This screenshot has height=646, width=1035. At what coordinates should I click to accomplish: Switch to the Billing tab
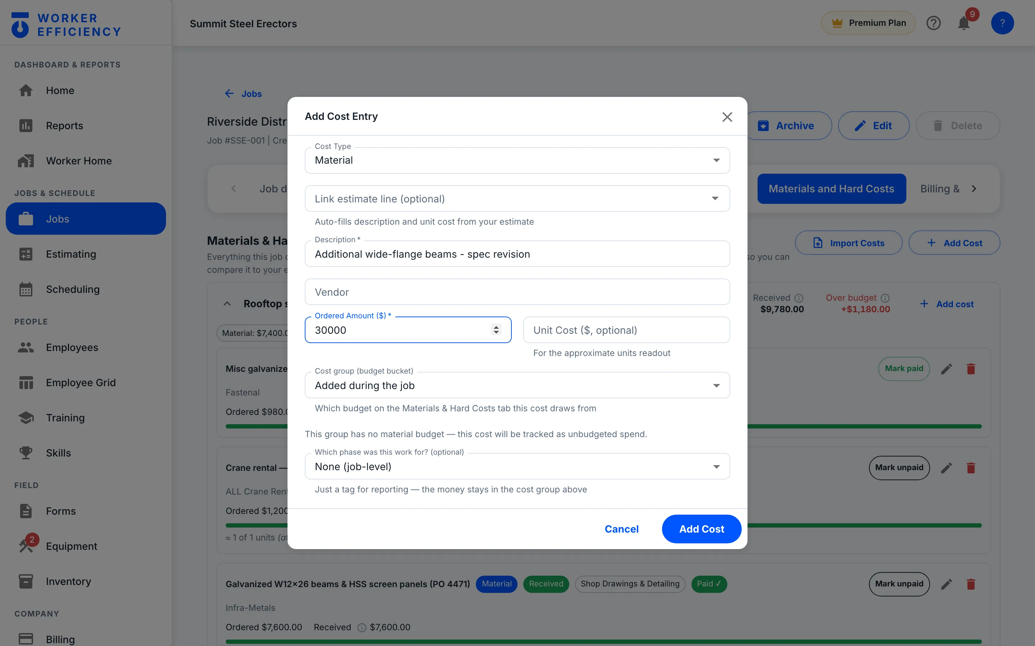[x=940, y=189]
